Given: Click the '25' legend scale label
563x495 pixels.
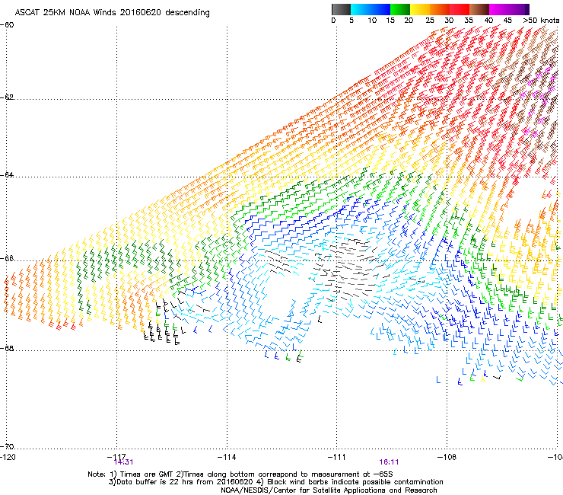Looking at the screenshot, I should (430, 21).
